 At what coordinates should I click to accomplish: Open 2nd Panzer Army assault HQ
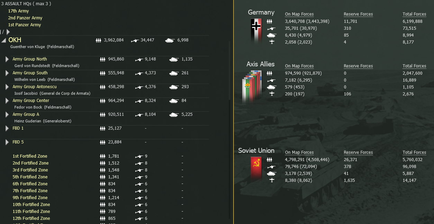click(25, 18)
